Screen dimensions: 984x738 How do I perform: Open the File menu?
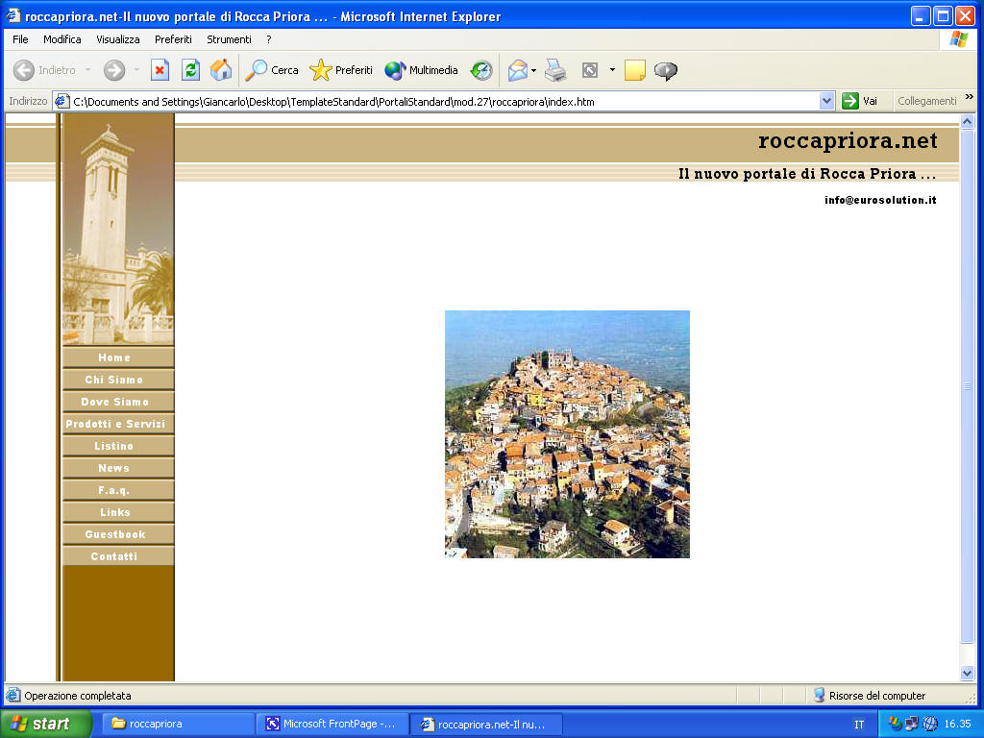[x=20, y=39]
